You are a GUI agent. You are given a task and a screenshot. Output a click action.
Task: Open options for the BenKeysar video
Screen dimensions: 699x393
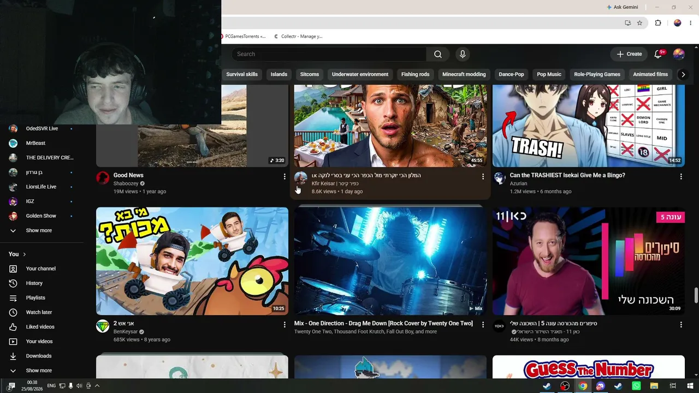pyautogui.click(x=284, y=325)
